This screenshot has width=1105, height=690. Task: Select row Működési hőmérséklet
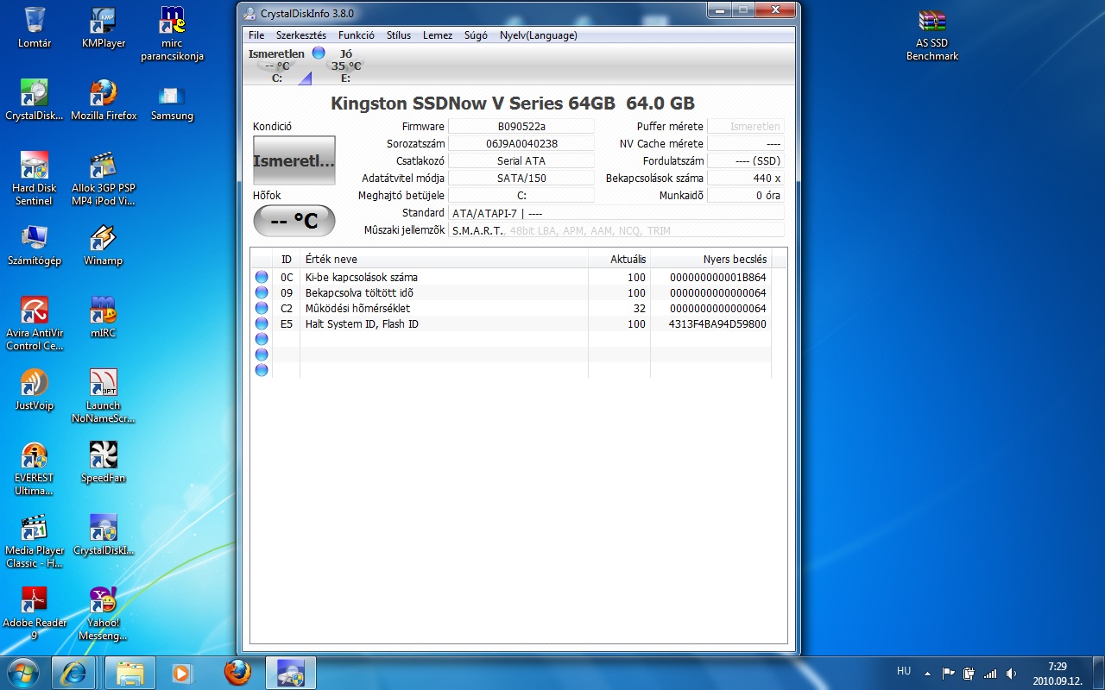pyautogui.click(x=511, y=308)
